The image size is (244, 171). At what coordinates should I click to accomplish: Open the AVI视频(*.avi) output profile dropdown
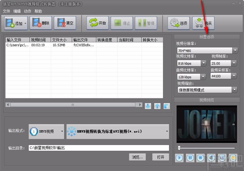pos(118,131)
